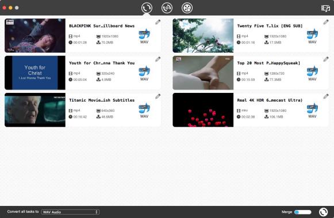Edit the BLACKPINK video with pencil icon
The image size is (334, 218).
point(158,22)
